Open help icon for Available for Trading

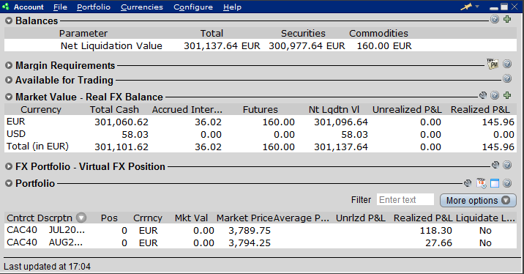click(507, 78)
